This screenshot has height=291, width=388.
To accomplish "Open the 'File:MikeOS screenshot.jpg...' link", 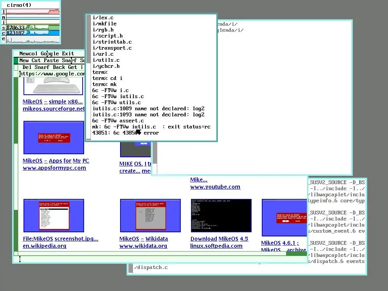I will 61,239.
